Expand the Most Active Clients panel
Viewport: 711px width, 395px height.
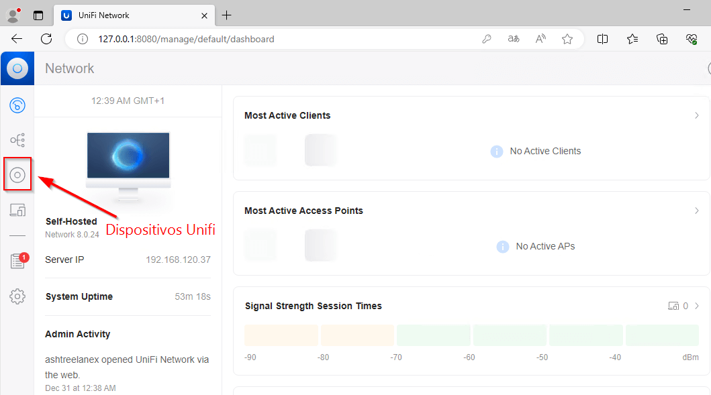[696, 115]
